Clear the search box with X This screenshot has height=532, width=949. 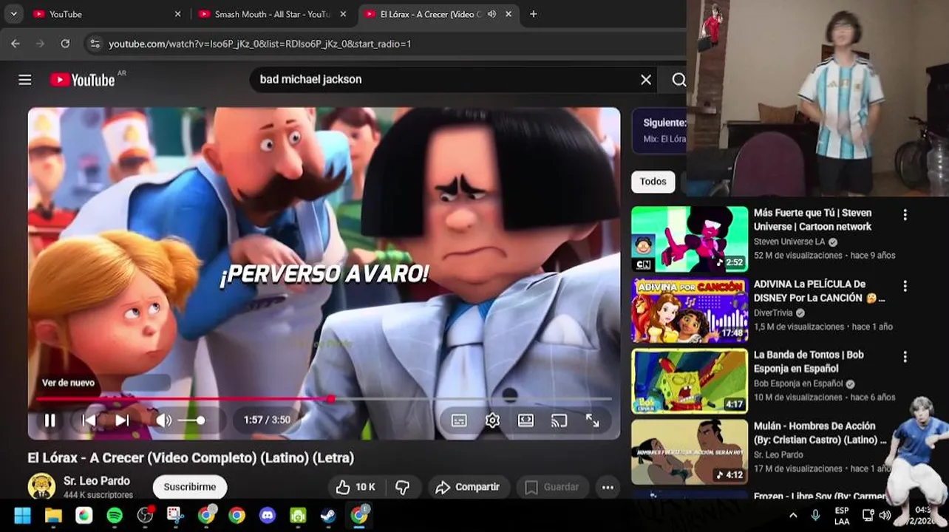(646, 80)
